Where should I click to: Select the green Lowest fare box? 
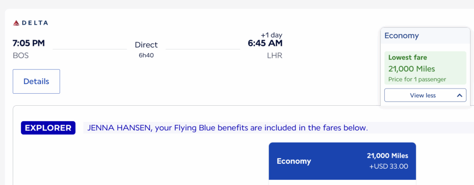[x=425, y=68]
